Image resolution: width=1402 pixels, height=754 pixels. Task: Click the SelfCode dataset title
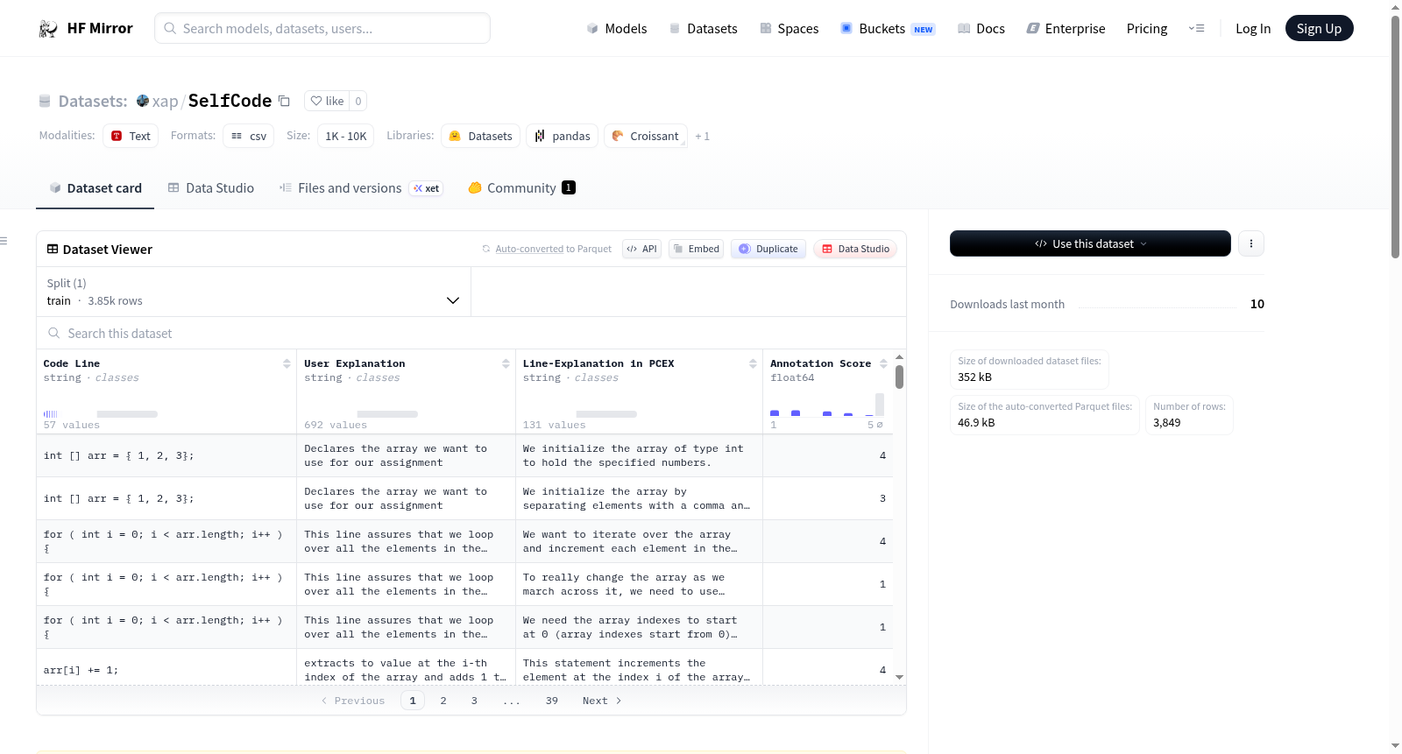point(230,101)
